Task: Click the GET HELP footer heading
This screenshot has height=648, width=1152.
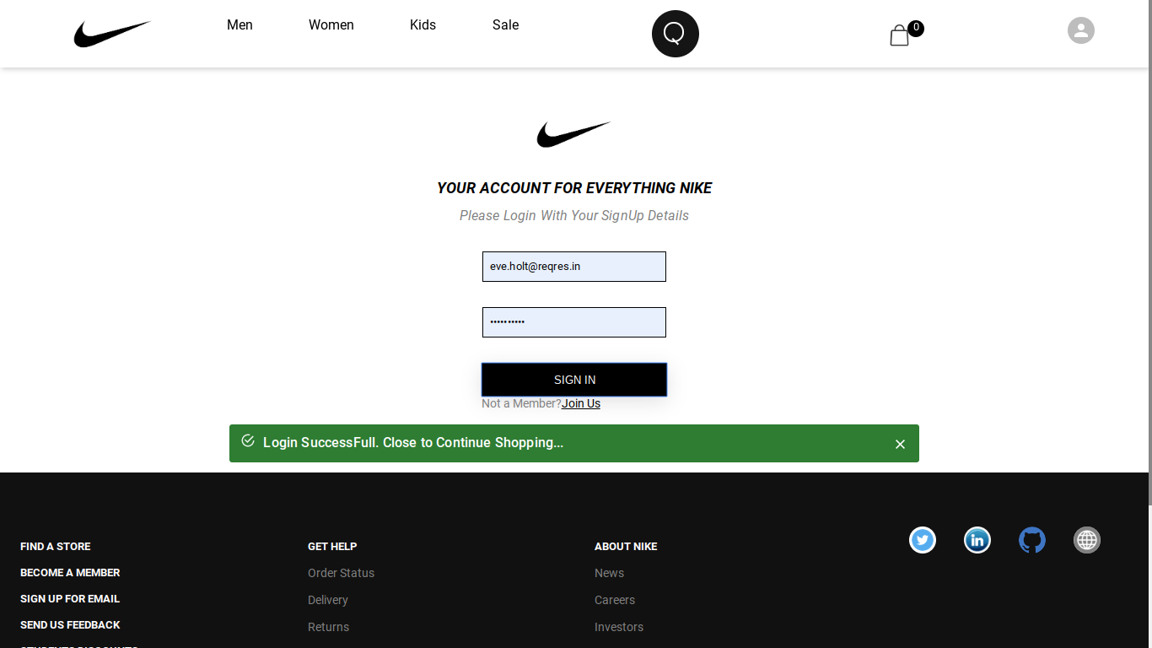Action: pyautogui.click(x=332, y=547)
